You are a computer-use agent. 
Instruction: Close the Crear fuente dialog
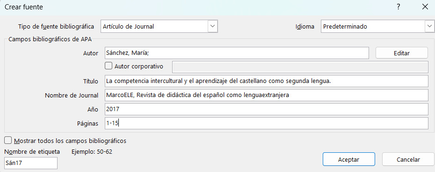[425, 7]
